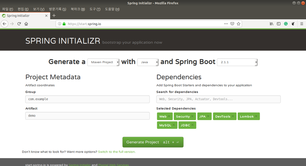306x166 pixels.
Task: Go back with the browser back arrow
Action: coord(4,24)
